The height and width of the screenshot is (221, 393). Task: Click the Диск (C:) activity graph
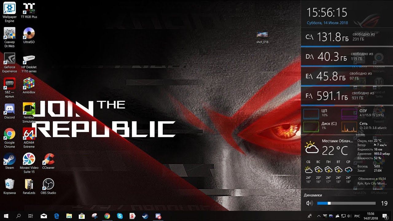[x=311, y=127]
